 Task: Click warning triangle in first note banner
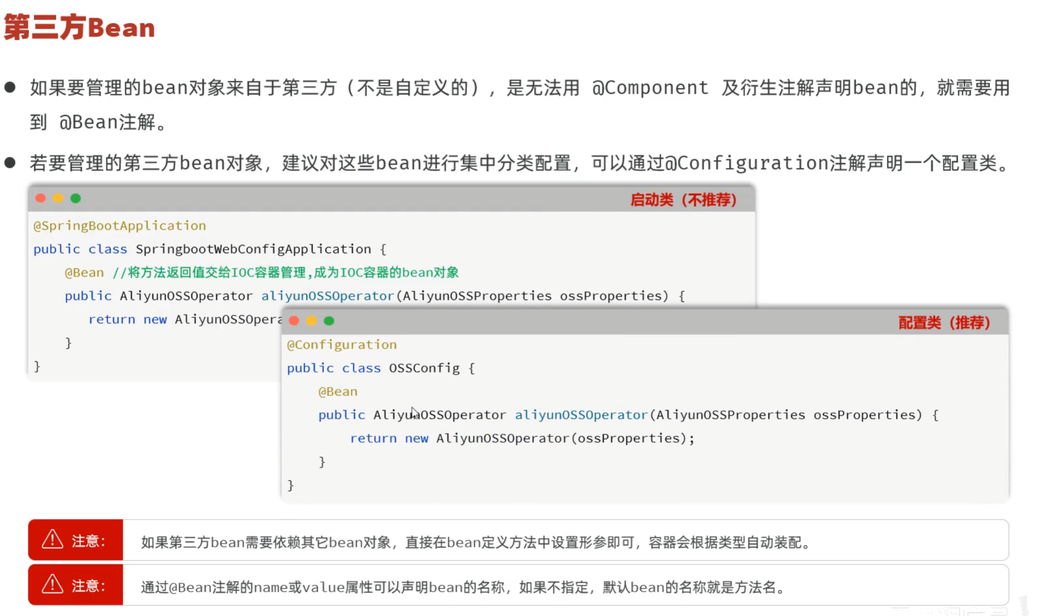pyautogui.click(x=52, y=539)
